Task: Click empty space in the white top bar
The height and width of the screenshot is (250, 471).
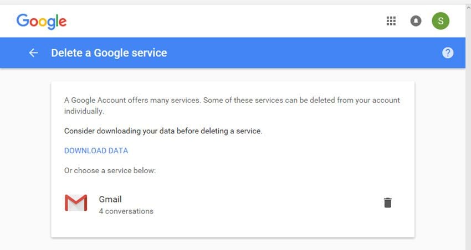Action: 222,21
